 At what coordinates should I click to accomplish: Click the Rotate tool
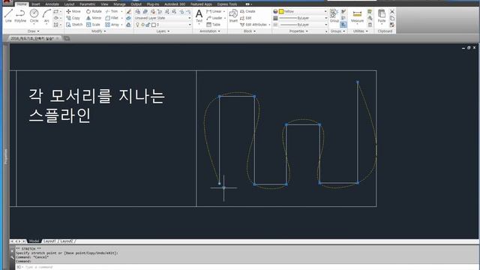pyautogui.click(x=94, y=11)
